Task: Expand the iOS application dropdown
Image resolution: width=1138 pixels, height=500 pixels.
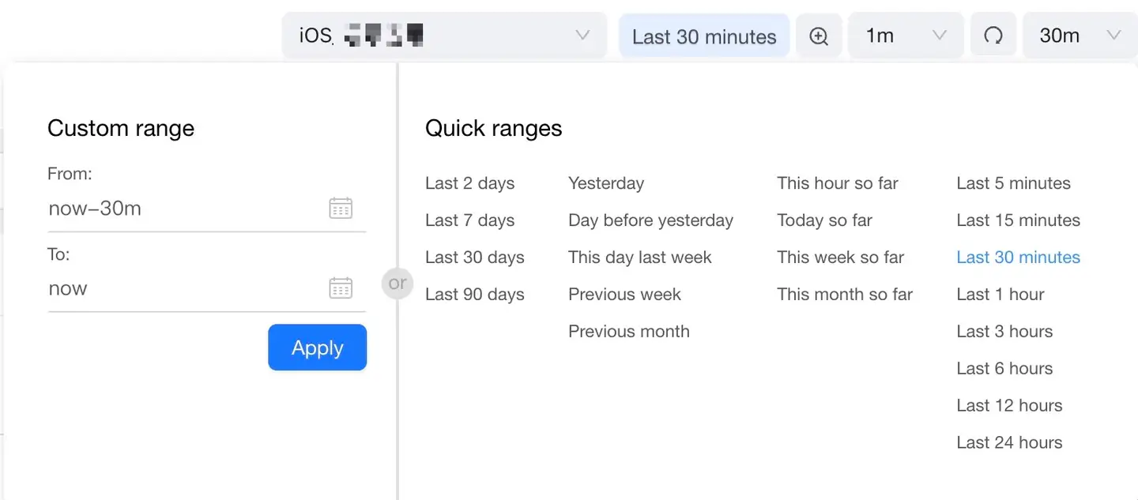Action: pyautogui.click(x=444, y=36)
